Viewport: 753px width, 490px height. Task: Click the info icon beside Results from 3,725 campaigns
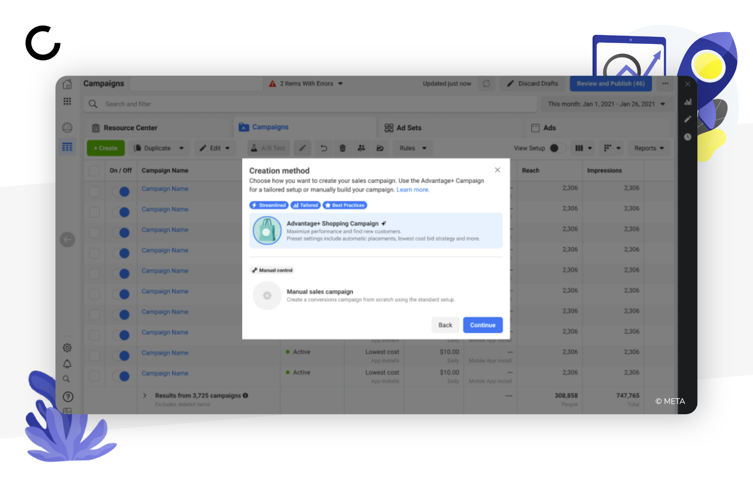246,396
